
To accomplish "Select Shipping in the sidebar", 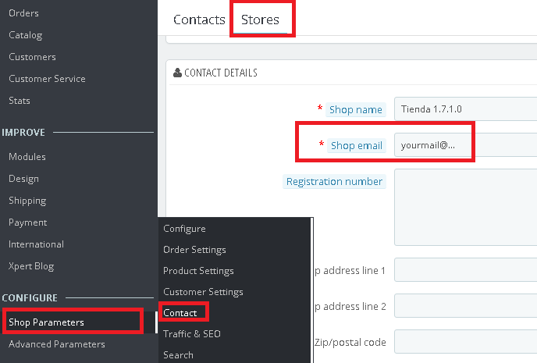I will click(x=27, y=201).
